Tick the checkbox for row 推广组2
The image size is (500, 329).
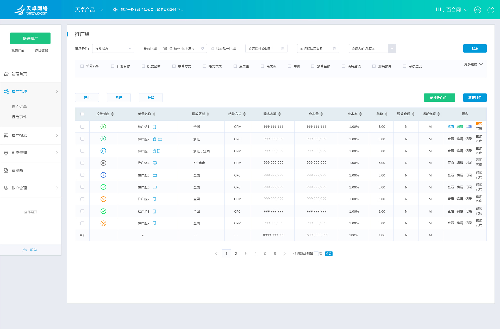click(82, 139)
